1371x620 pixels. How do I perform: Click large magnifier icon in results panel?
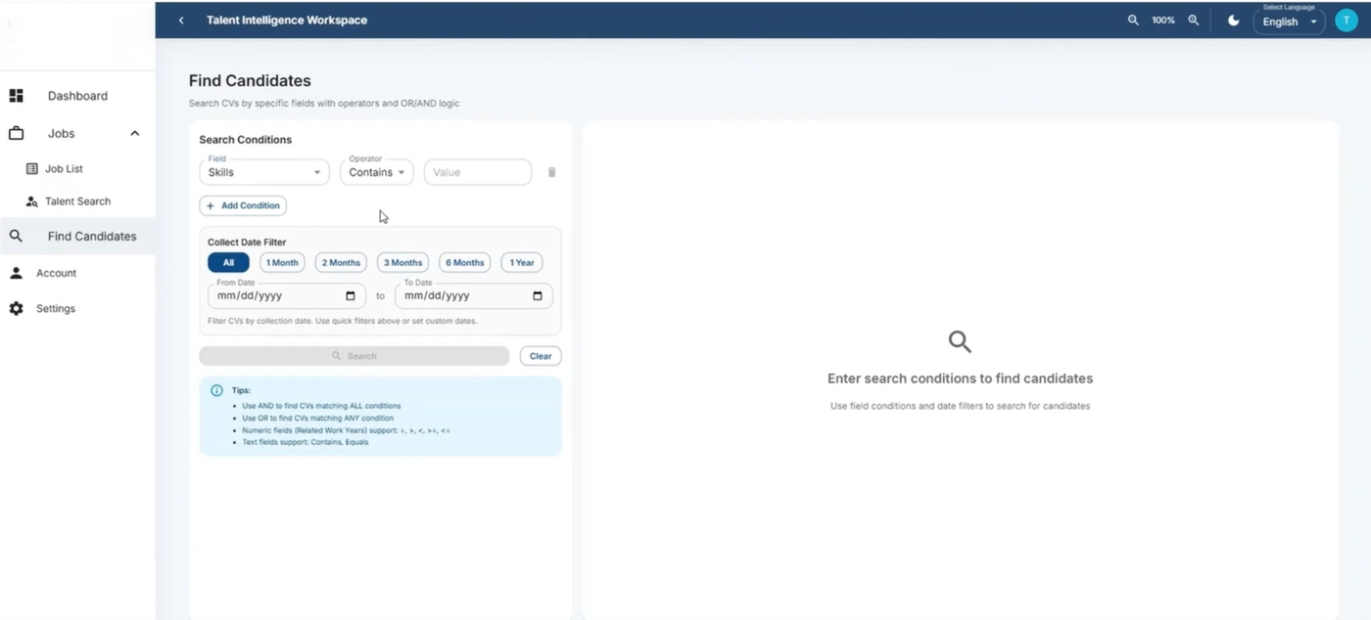(x=960, y=341)
